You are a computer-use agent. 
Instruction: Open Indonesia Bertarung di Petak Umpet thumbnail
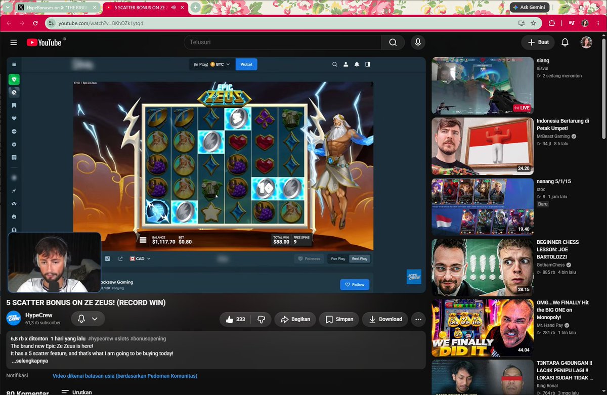[483, 146]
